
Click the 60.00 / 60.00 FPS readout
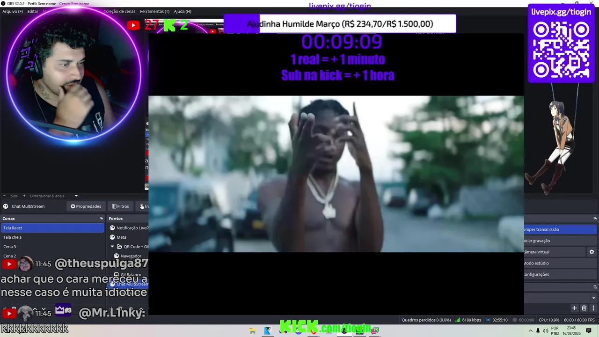(x=580, y=320)
